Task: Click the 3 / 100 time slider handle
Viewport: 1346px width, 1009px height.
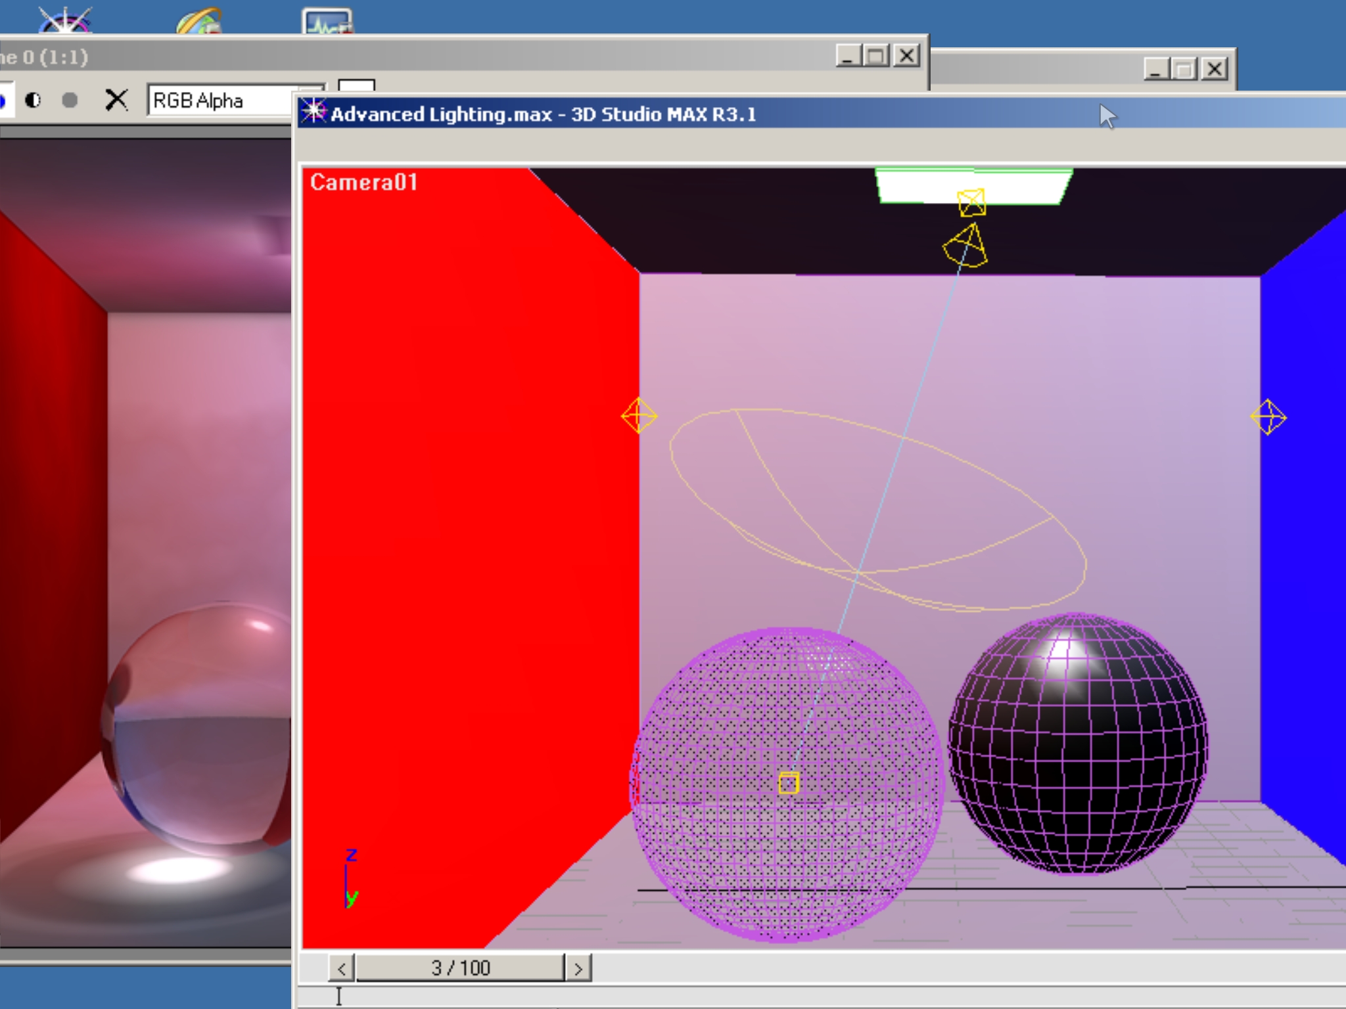Action: (x=460, y=968)
